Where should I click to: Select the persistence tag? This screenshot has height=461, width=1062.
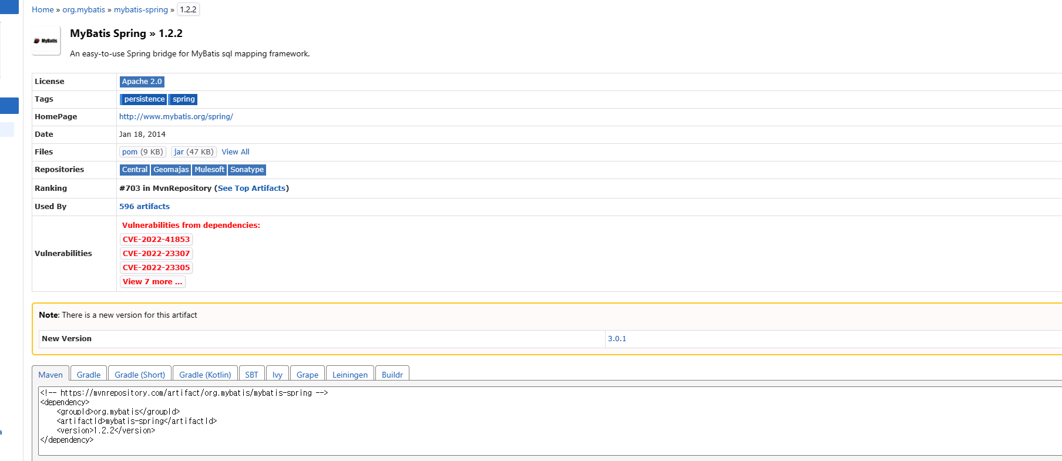coord(144,99)
